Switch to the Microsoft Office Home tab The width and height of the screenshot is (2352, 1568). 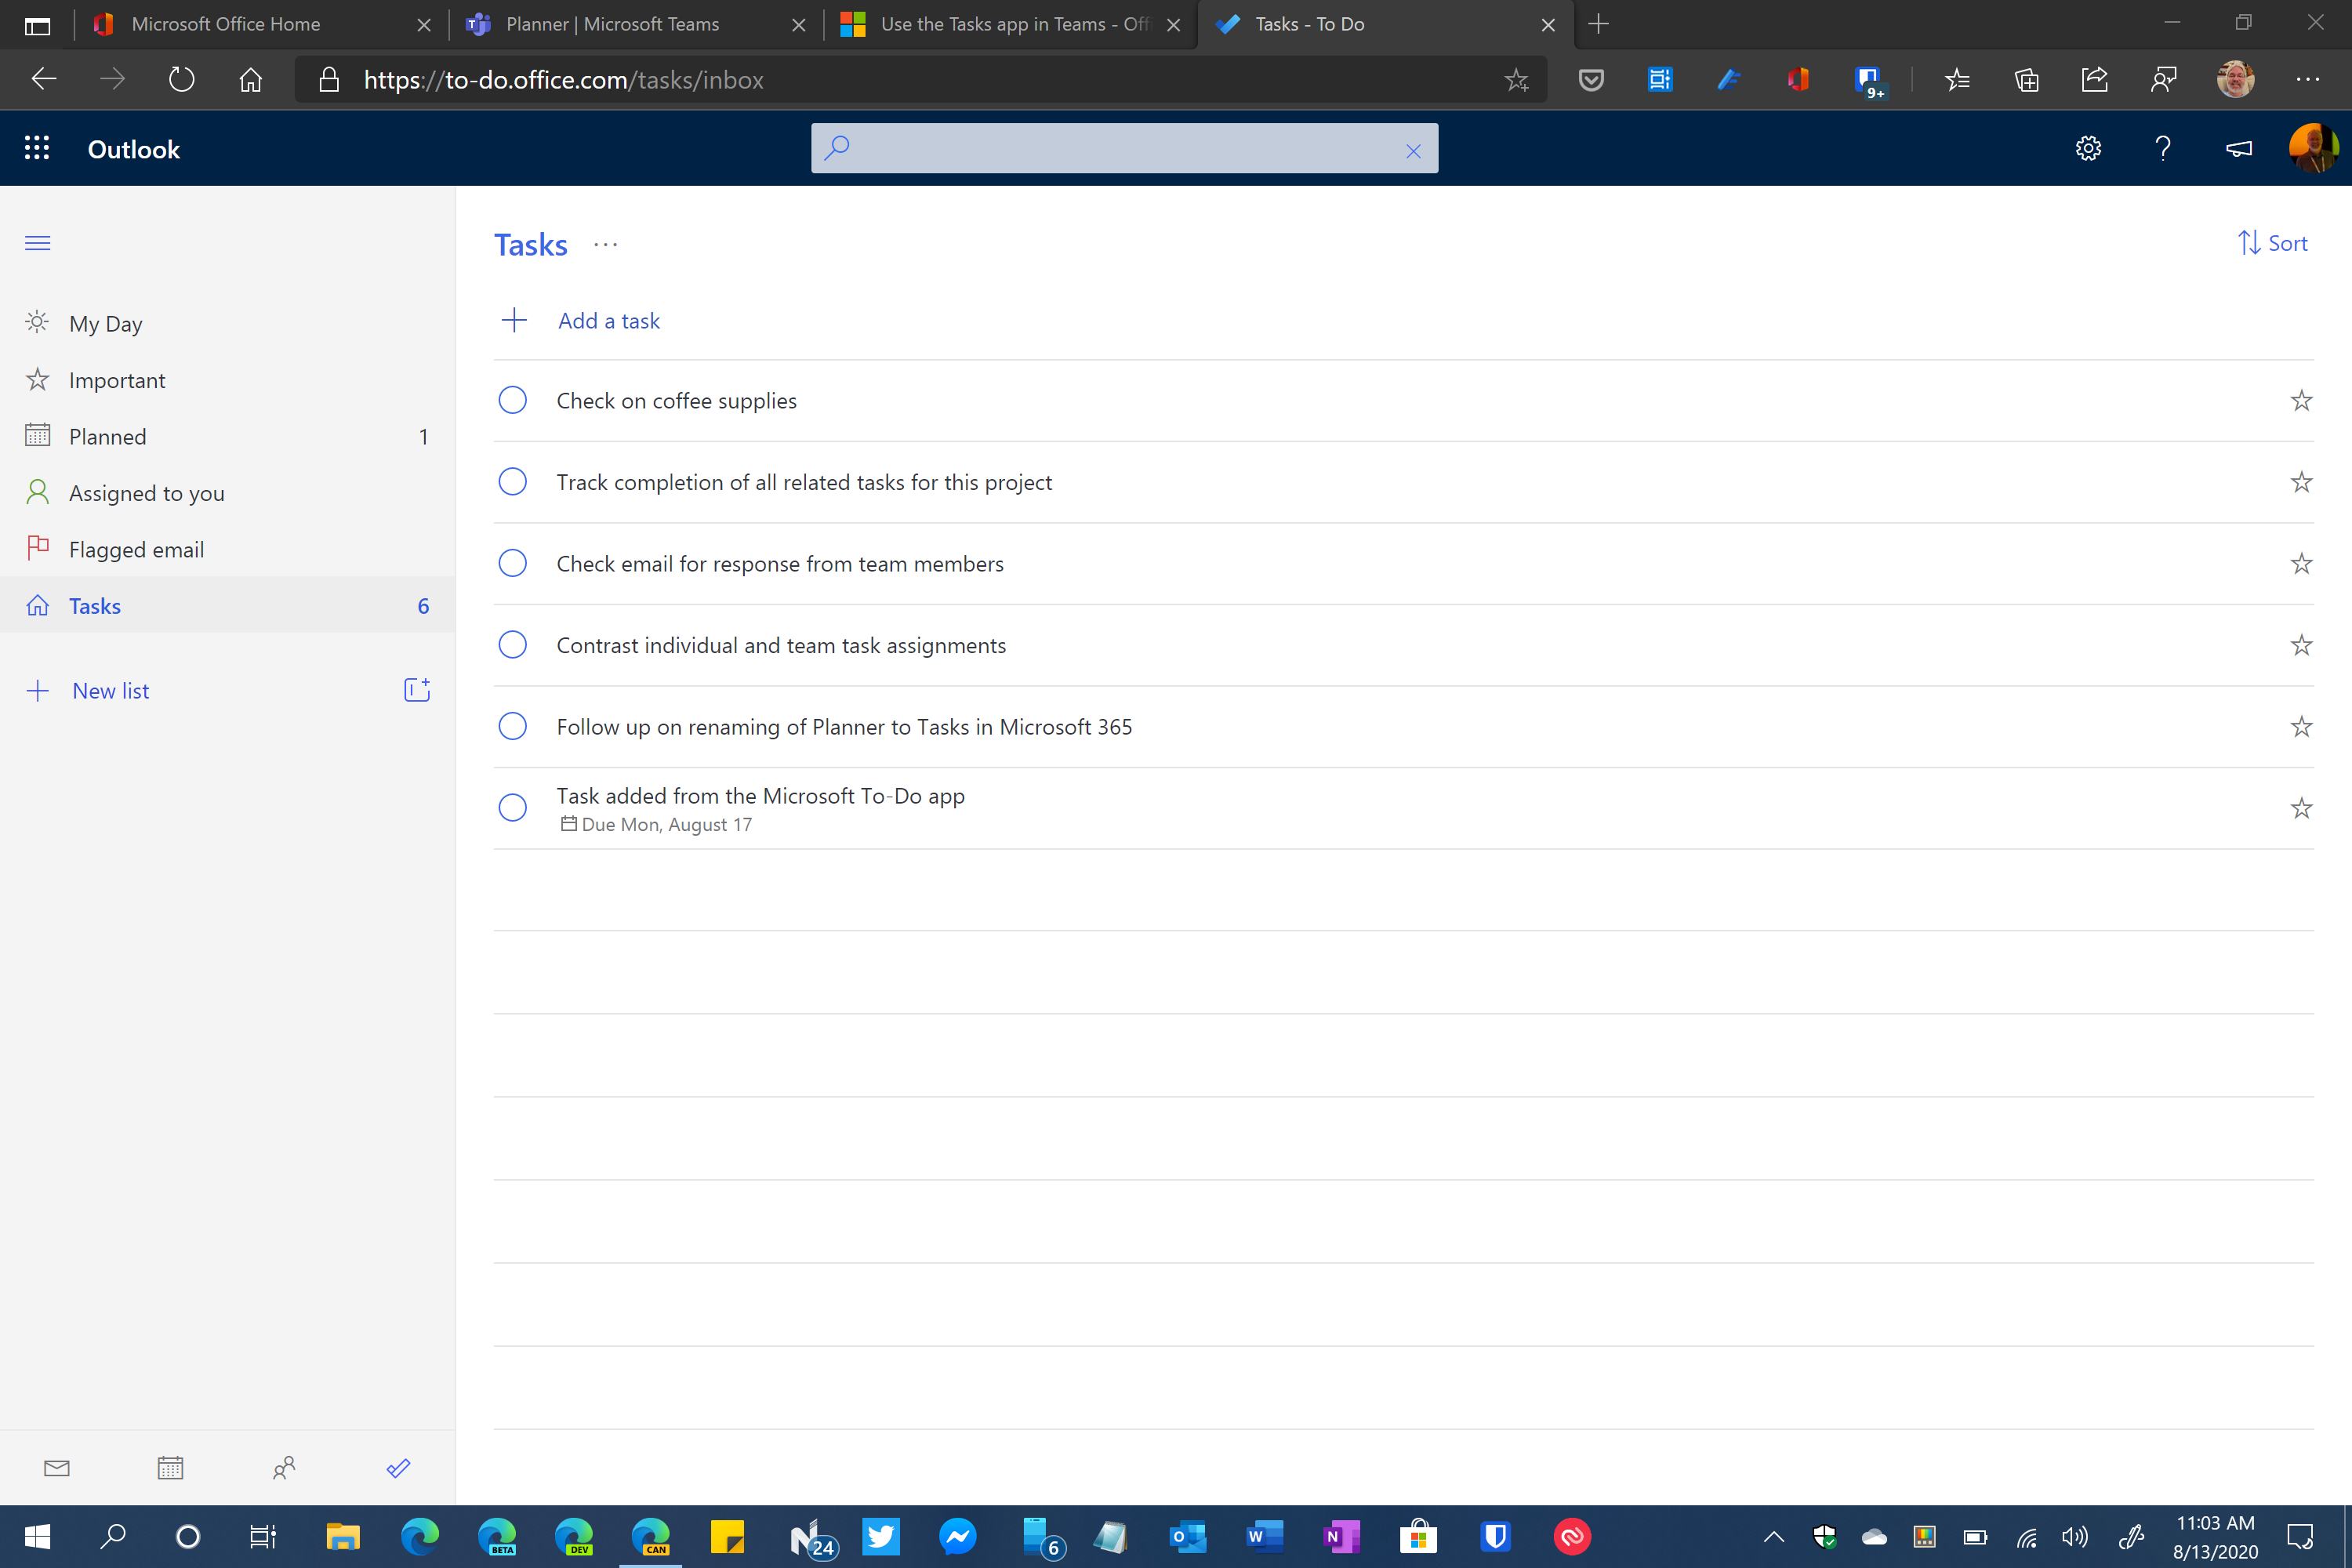(226, 24)
